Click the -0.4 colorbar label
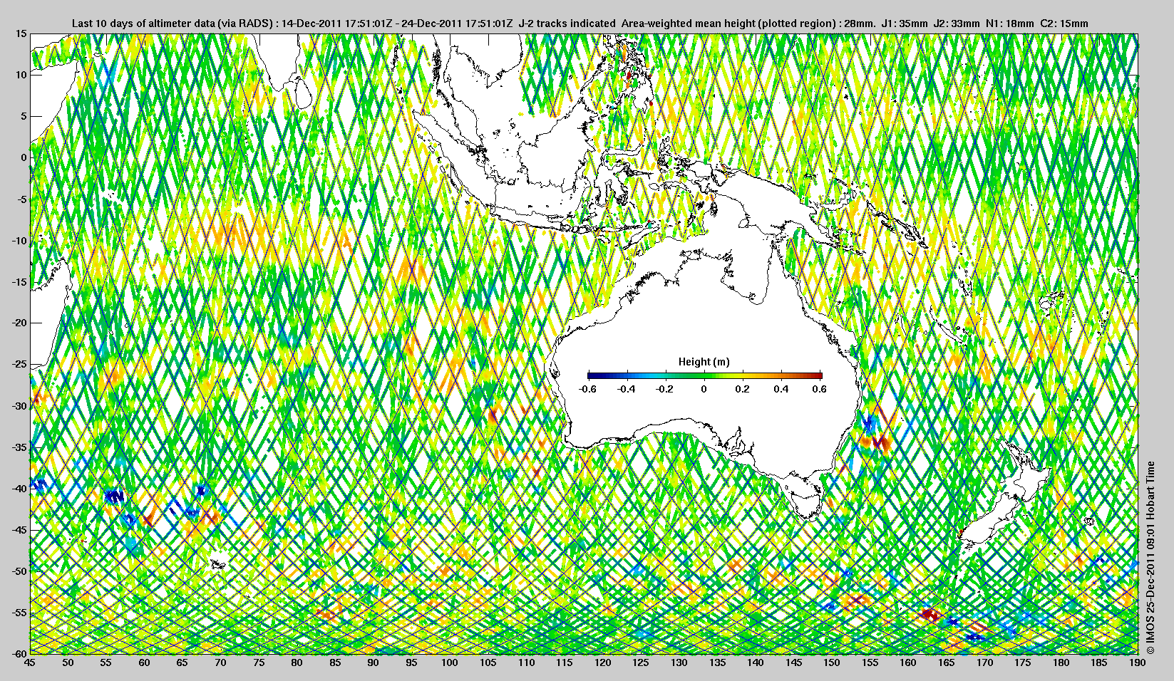Screen dimensions: 1174x681 pyautogui.click(x=627, y=389)
